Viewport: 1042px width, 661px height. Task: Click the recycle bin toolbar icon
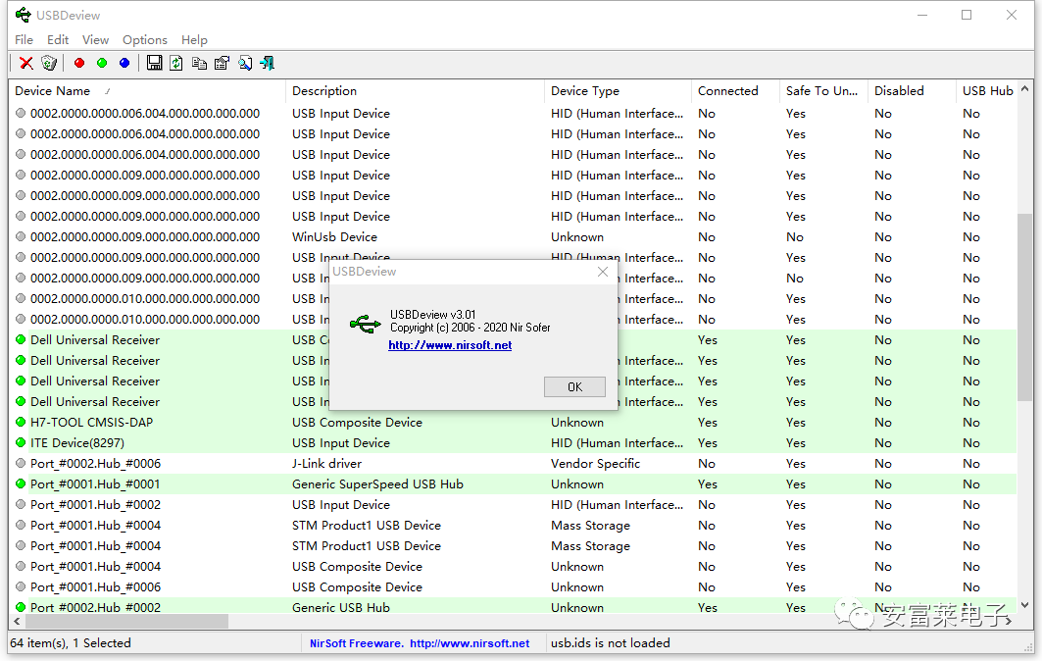[x=48, y=63]
